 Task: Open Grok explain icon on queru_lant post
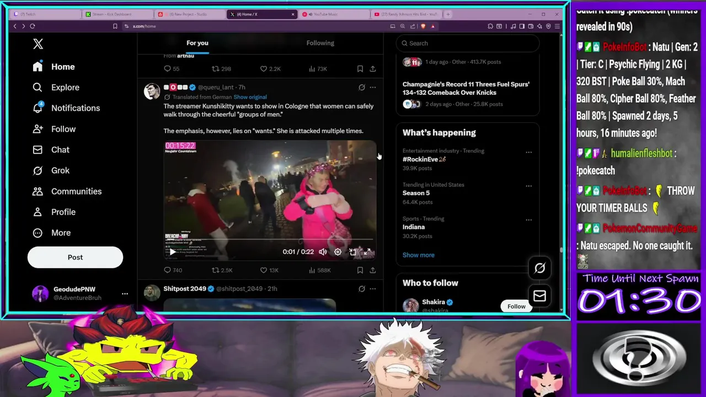click(362, 87)
